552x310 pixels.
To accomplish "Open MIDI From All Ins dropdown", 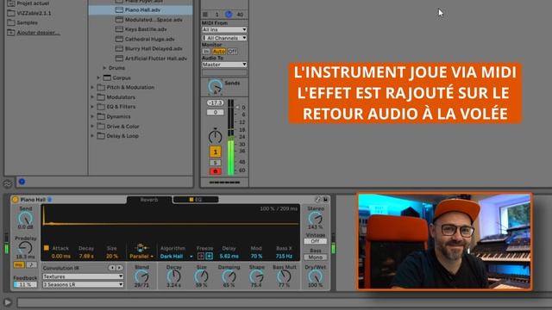I will point(224,29).
